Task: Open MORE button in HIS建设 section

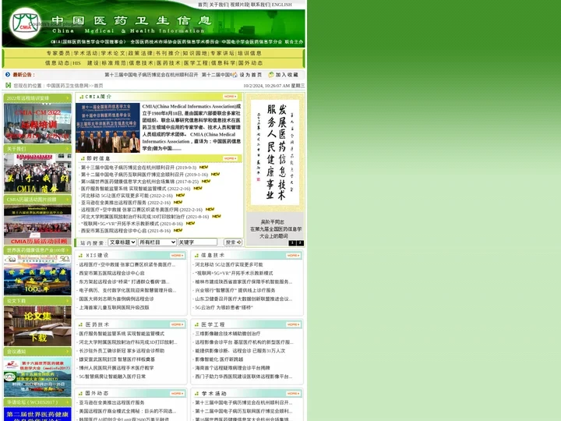Action: [x=177, y=255]
